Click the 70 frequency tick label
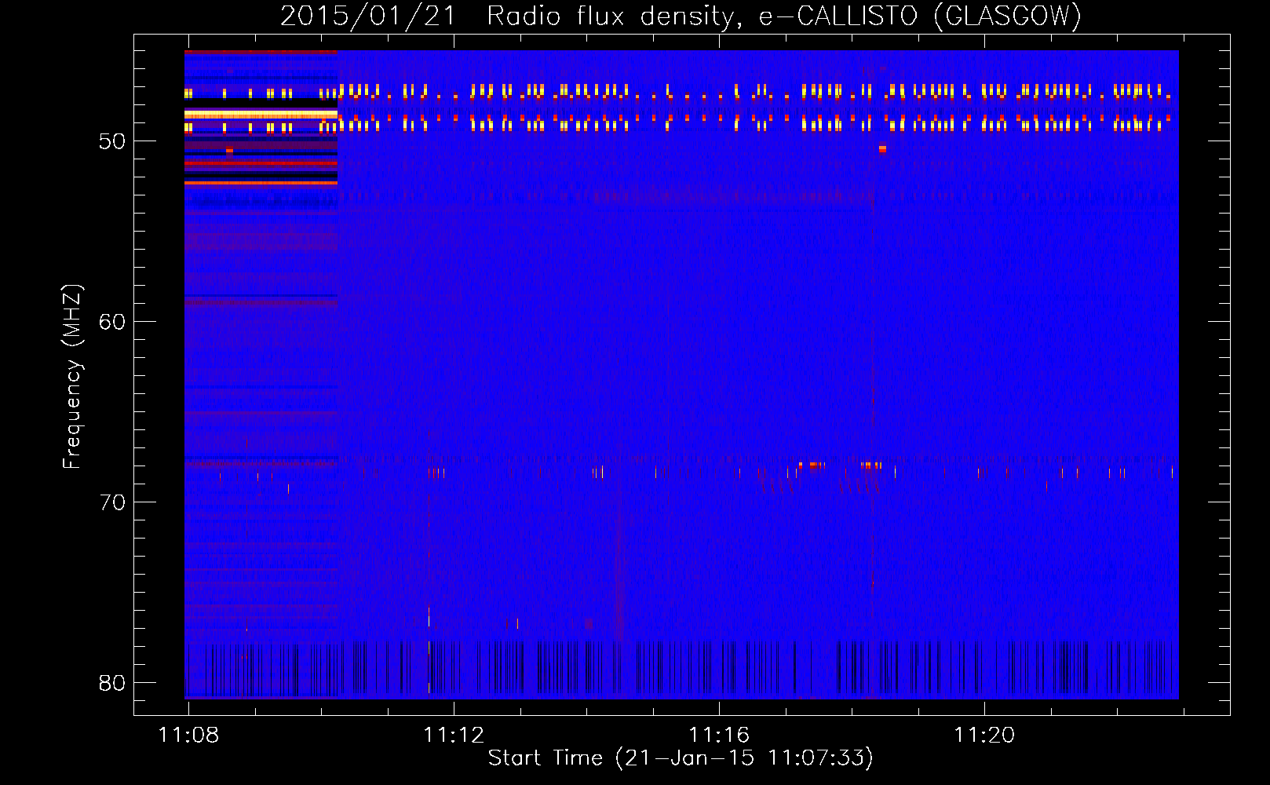 tap(112, 502)
